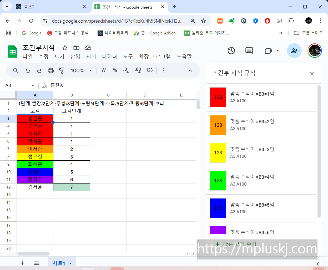This screenshot has width=328, height=270.
Task: Click the redo icon
Action: 39,70
